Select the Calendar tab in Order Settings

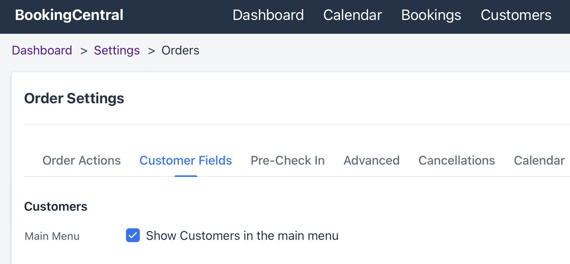click(x=539, y=160)
